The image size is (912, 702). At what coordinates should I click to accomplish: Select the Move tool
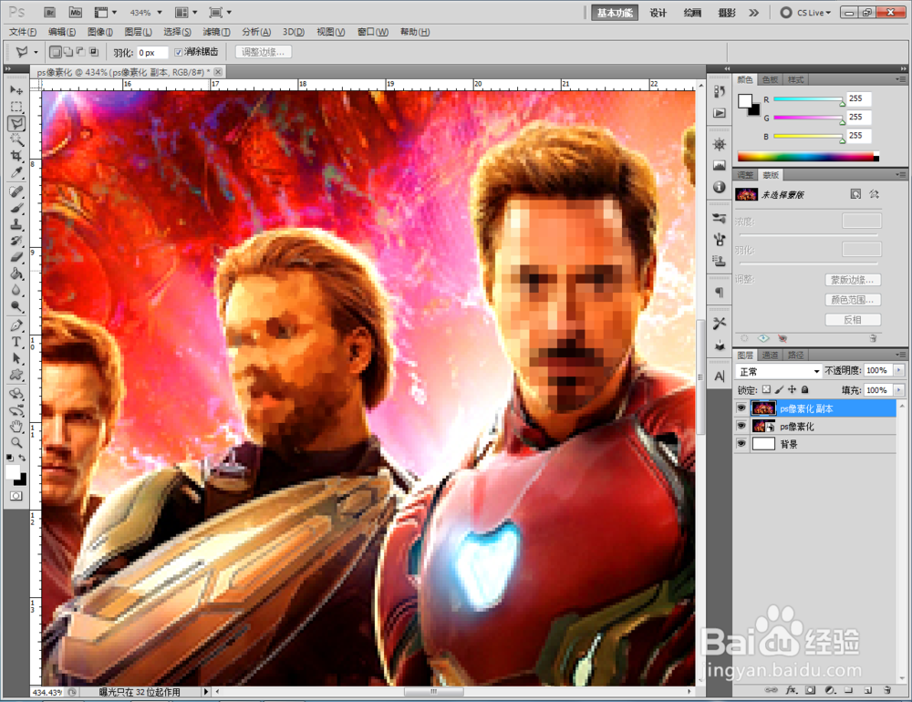coord(16,91)
